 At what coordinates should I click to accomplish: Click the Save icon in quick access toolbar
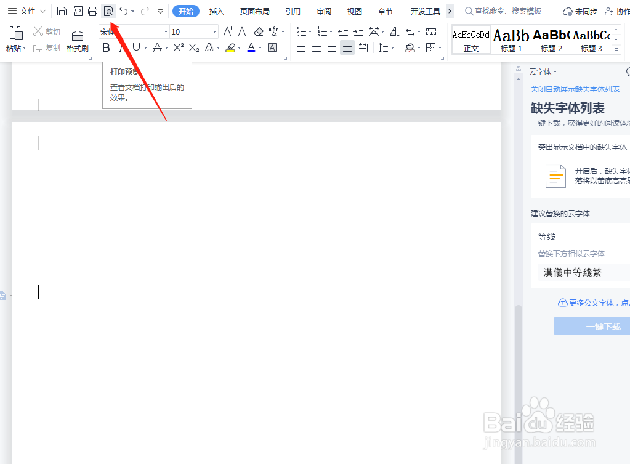pos(62,11)
